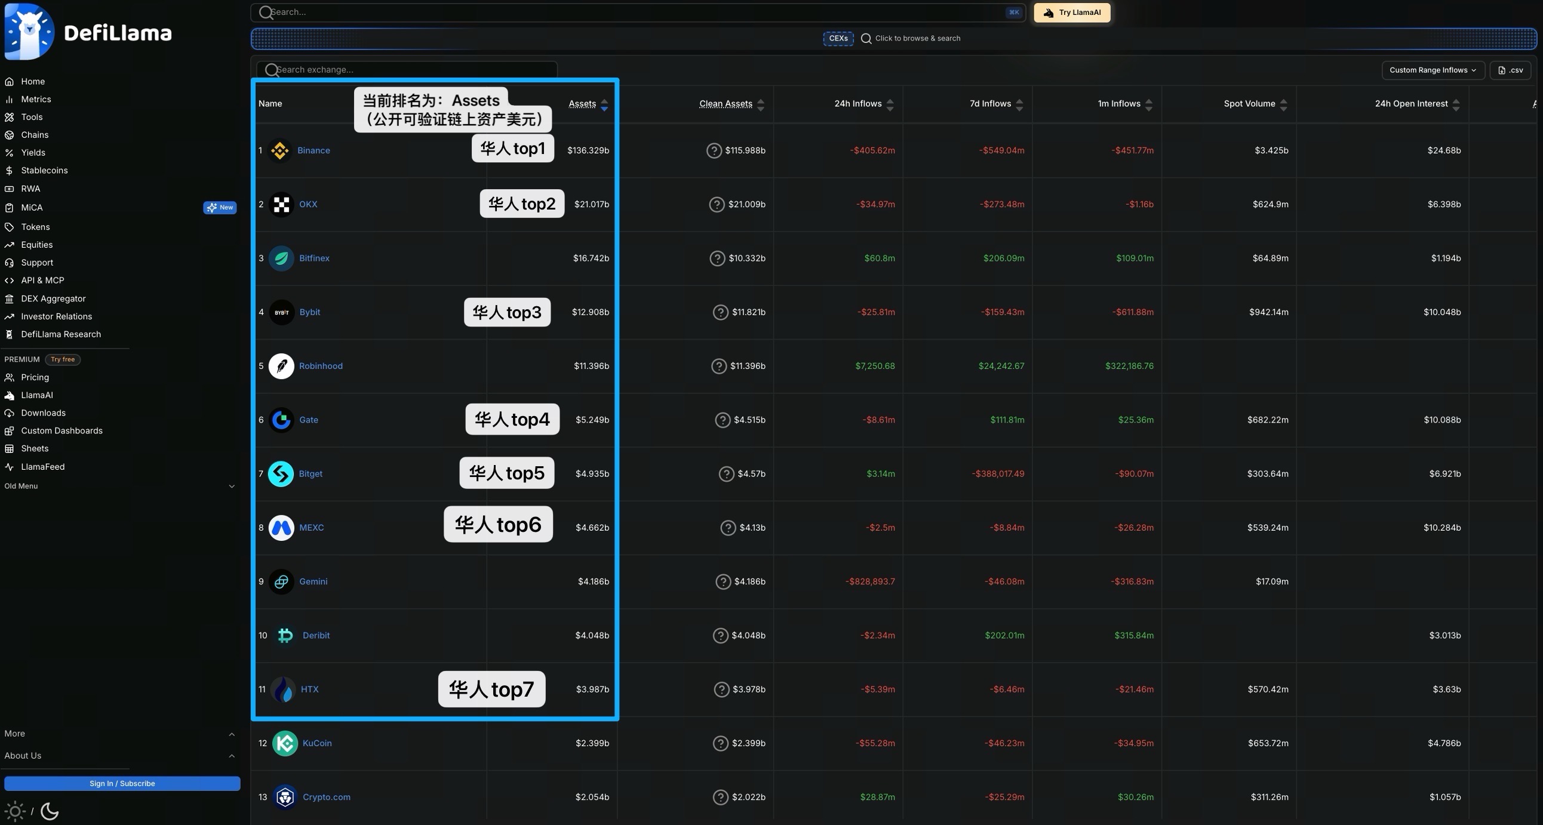Click the Gemini logo icon
Viewport: 1543px width, 825px height.
click(x=281, y=581)
